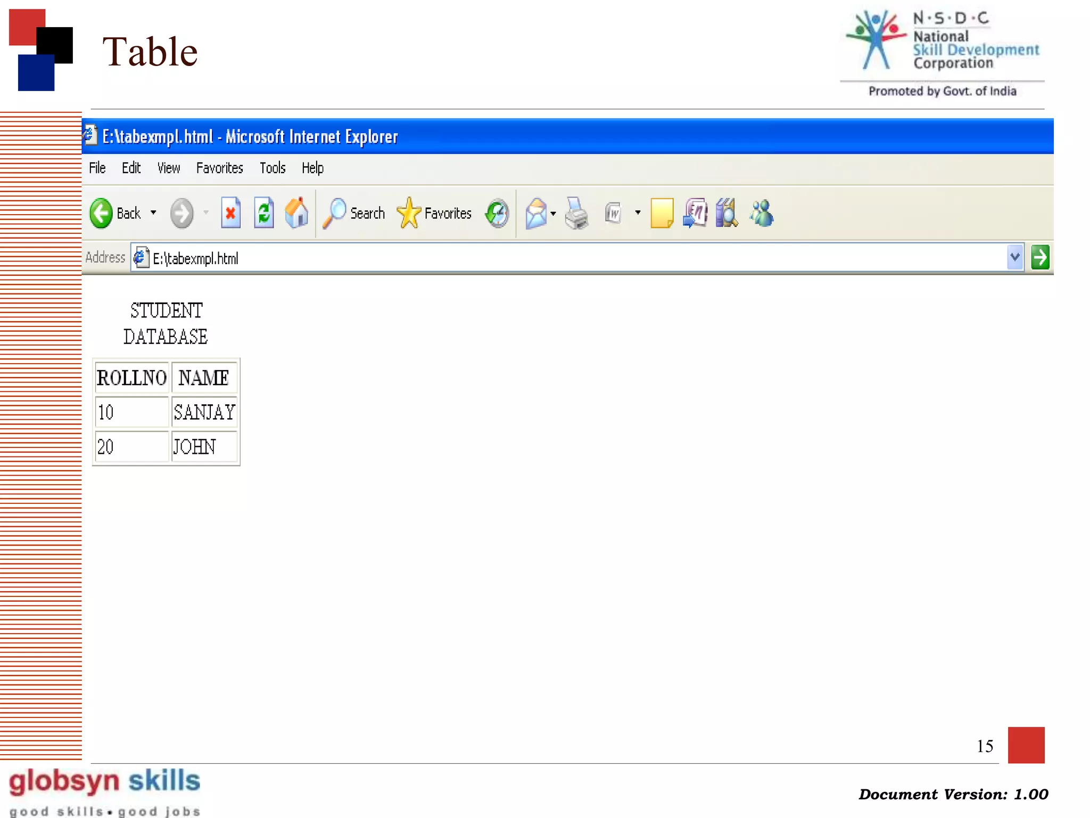Click the Research books icon

727,213
